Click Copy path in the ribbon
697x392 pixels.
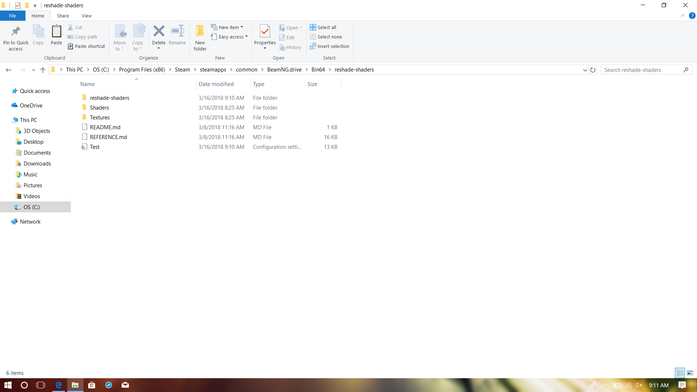(82, 37)
